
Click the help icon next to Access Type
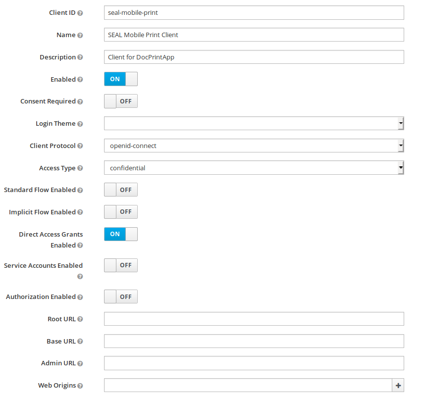pyautogui.click(x=80, y=168)
